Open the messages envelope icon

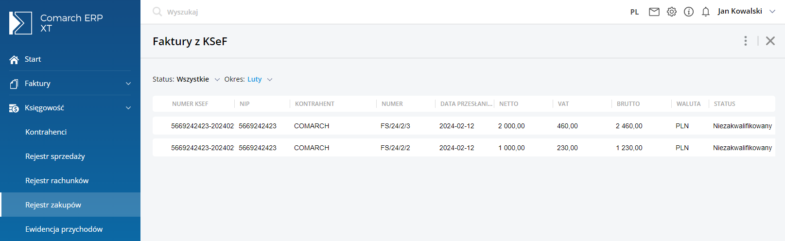point(654,12)
